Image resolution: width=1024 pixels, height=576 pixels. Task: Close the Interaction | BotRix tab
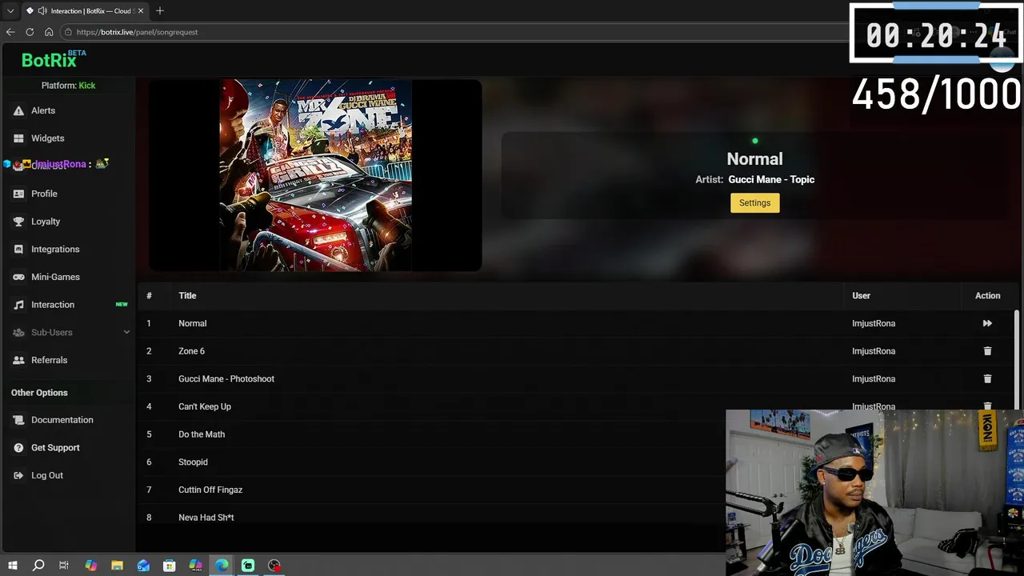(140, 11)
